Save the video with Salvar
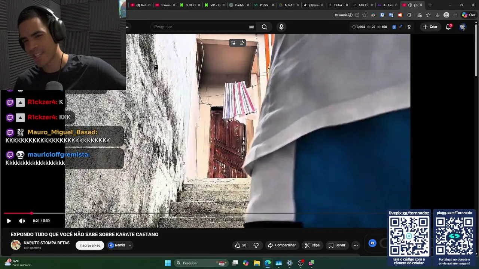Image resolution: width=479 pixels, height=269 pixels. [337, 245]
